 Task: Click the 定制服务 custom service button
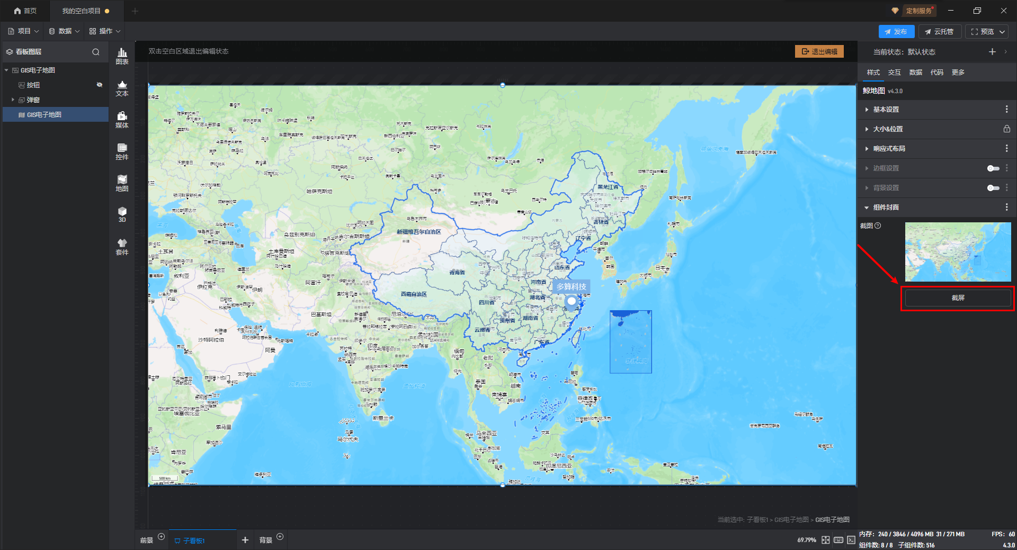pos(918,11)
